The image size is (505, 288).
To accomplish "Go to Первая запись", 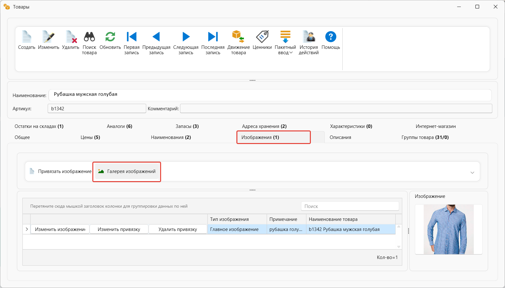I will (x=131, y=37).
